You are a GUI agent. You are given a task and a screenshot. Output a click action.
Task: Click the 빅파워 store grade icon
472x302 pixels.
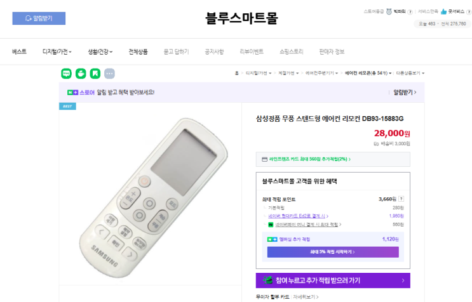(388, 11)
